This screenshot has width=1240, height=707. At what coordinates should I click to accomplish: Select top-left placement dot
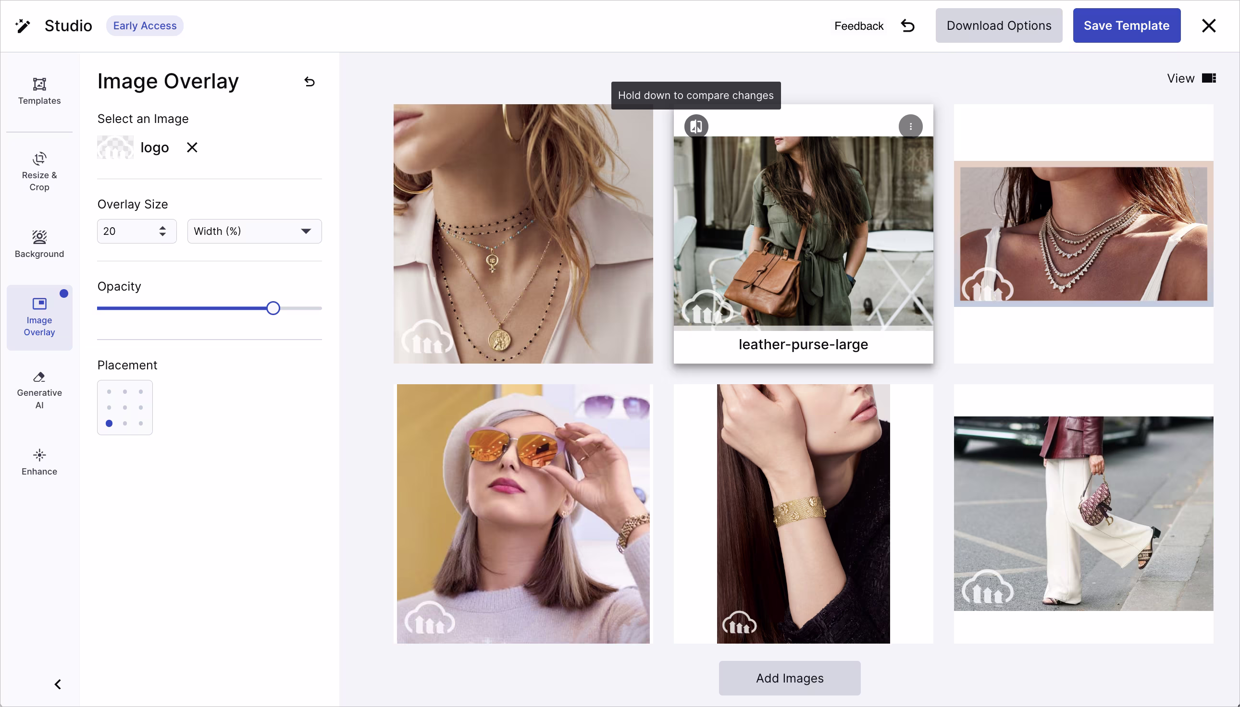click(x=109, y=392)
